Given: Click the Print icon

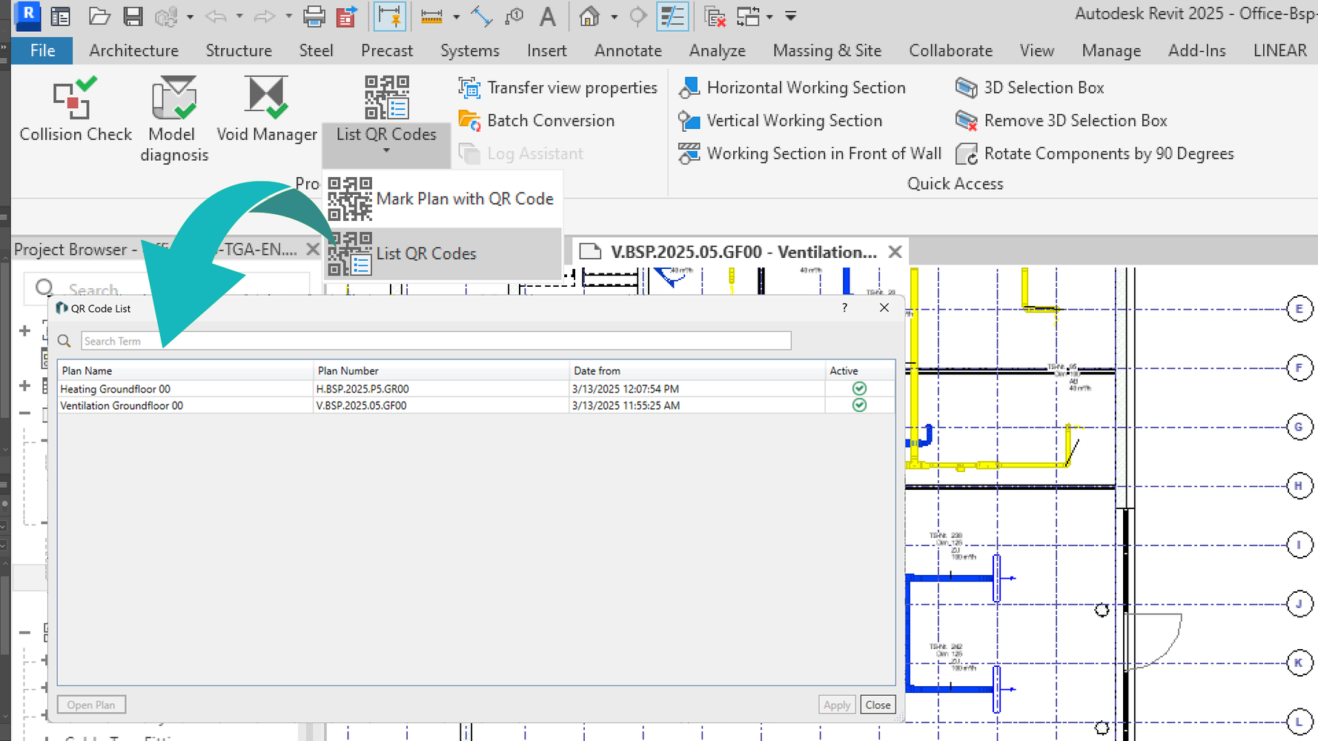Looking at the screenshot, I should point(314,16).
